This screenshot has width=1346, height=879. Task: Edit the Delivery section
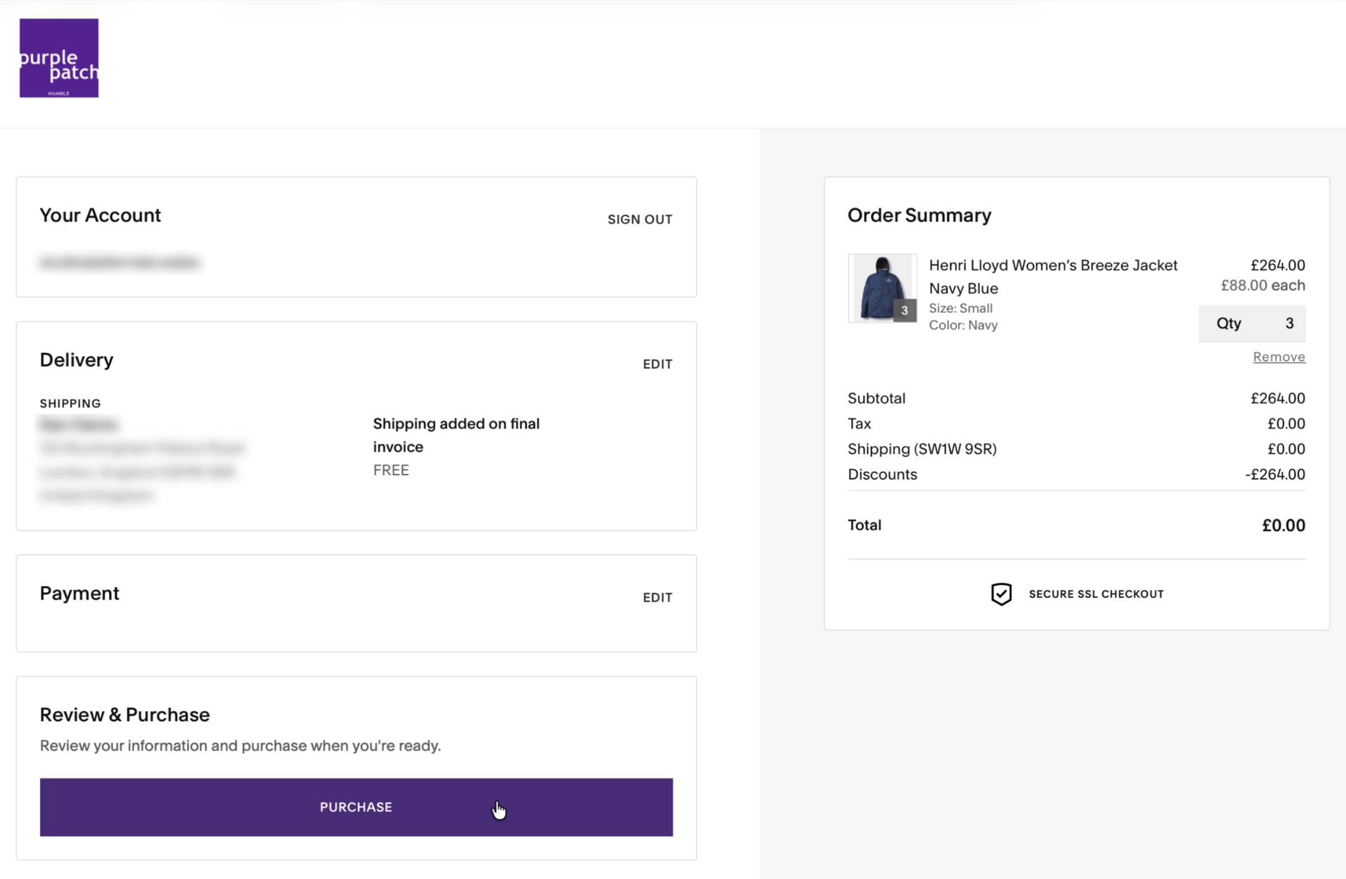[657, 364]
